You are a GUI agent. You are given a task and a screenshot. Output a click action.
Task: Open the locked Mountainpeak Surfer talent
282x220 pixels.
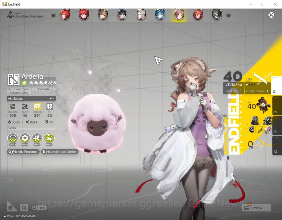tap(60, 152)
